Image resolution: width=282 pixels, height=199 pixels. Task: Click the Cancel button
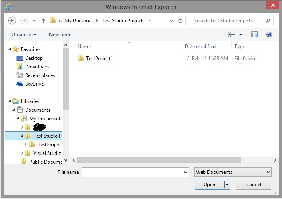pyautogui.click(x=254, y=185)
